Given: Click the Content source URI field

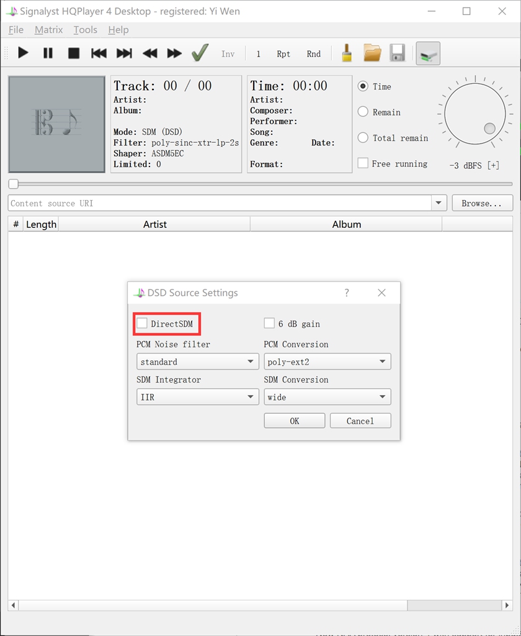Looking at the screenshot, I should 220,203.
